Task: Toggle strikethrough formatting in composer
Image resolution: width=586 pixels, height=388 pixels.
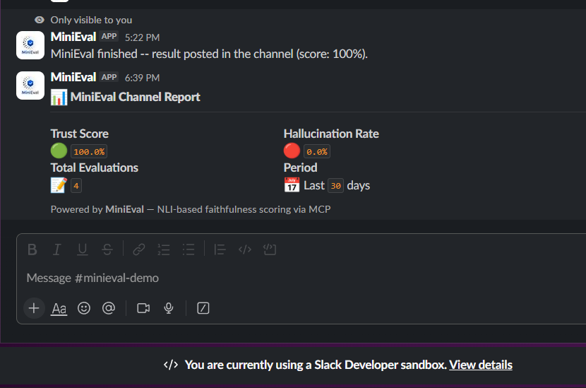Action: point(107,249)
